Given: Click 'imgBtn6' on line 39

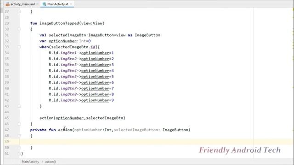Looking at the screenshot, I should [68, 82].
